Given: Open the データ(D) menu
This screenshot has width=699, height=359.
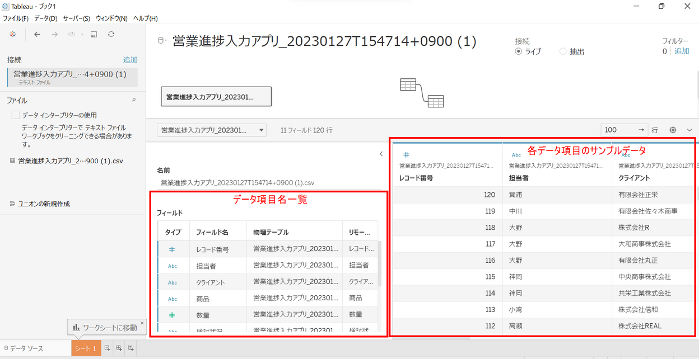Looking at the screenshot, I should pos(46,18).
